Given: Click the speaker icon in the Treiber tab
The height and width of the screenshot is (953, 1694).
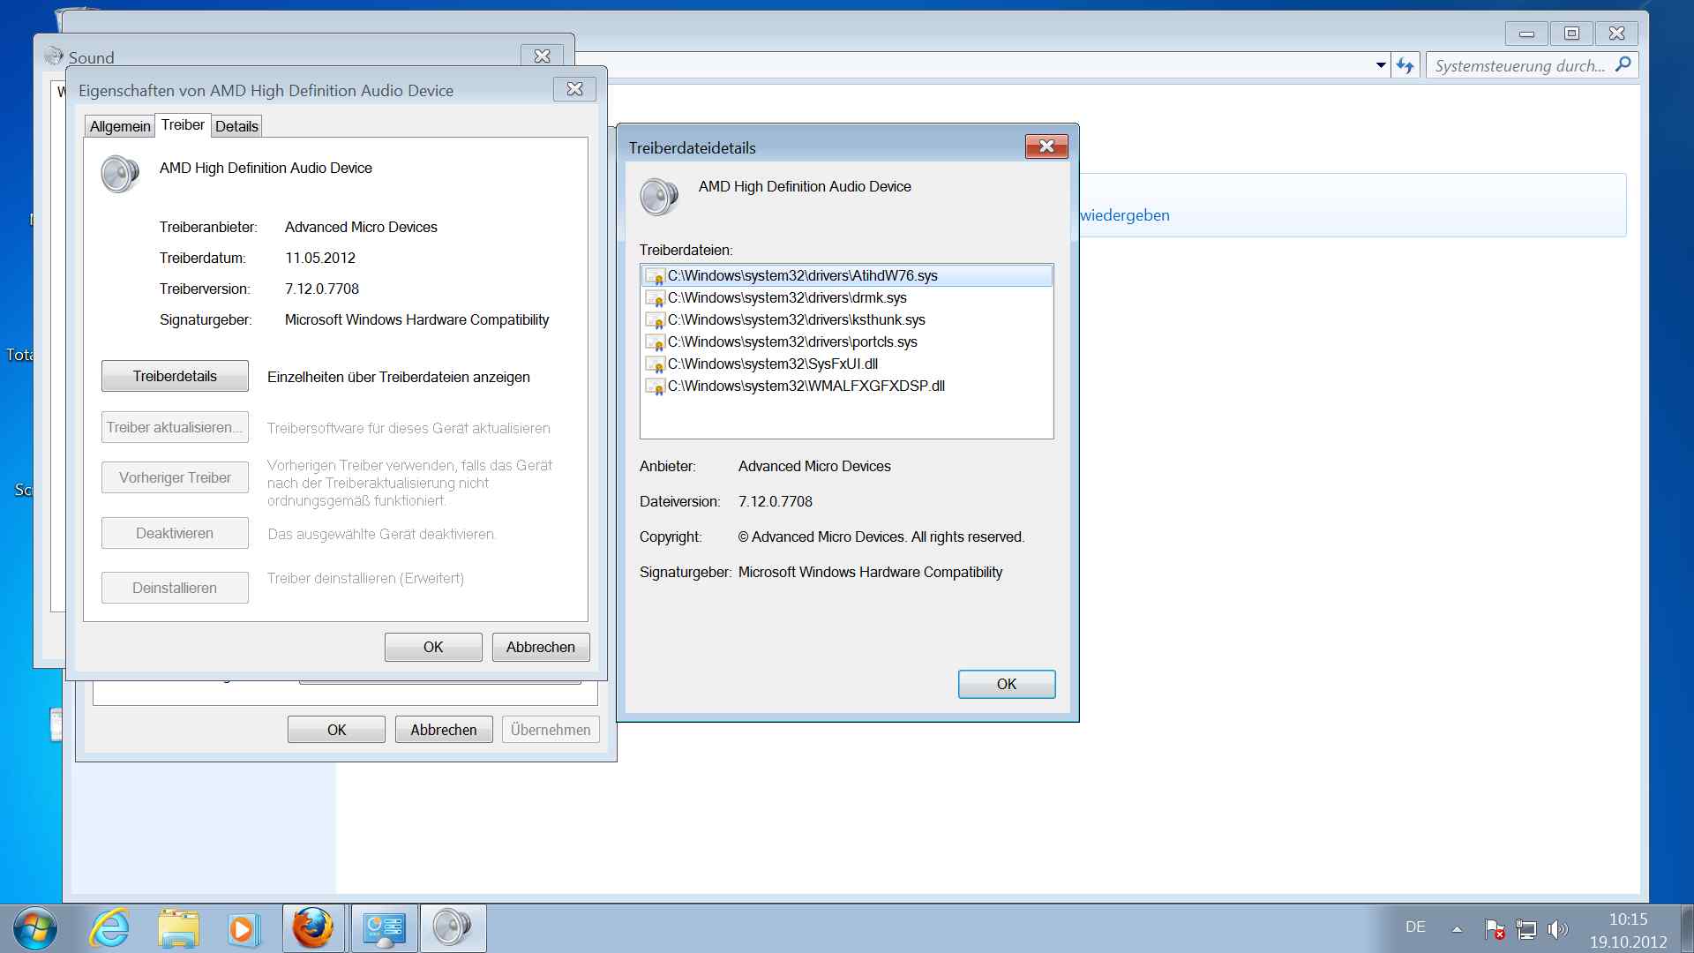Looking at the screenshot, I should (x=120, y=174).
